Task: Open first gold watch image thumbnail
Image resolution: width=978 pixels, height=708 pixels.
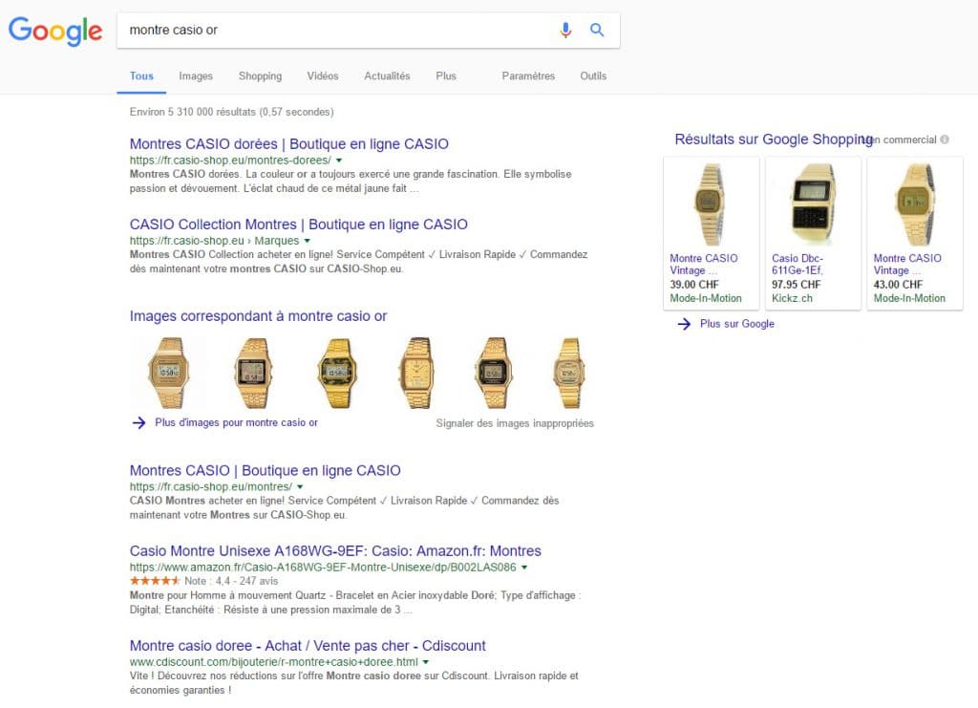Action: [168, 373]
